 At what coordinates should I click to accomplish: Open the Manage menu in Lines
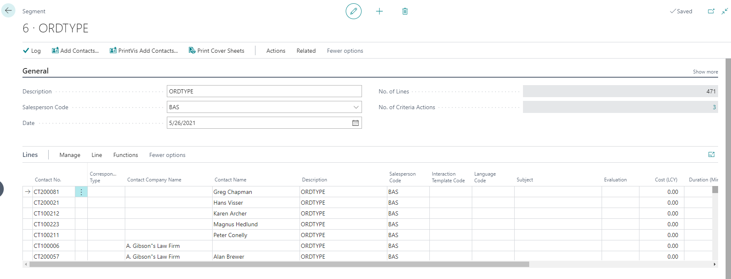pyautogui.click(x=70, y=155)
